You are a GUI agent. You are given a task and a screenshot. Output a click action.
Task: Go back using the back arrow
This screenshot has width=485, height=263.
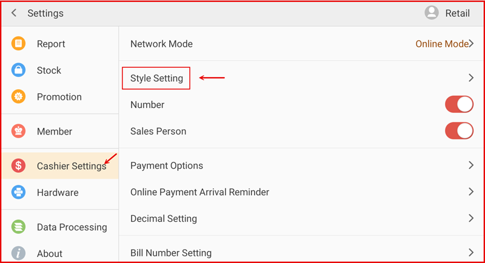point(14,13)
